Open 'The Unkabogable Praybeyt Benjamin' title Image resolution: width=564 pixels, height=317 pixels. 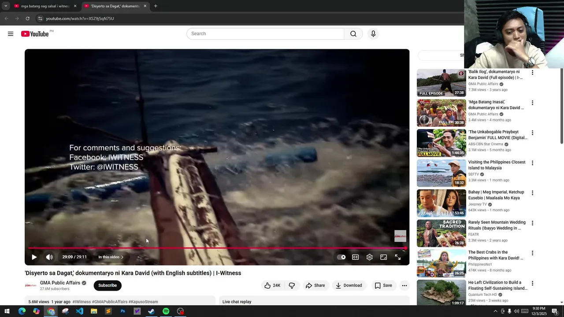(497, 135)
